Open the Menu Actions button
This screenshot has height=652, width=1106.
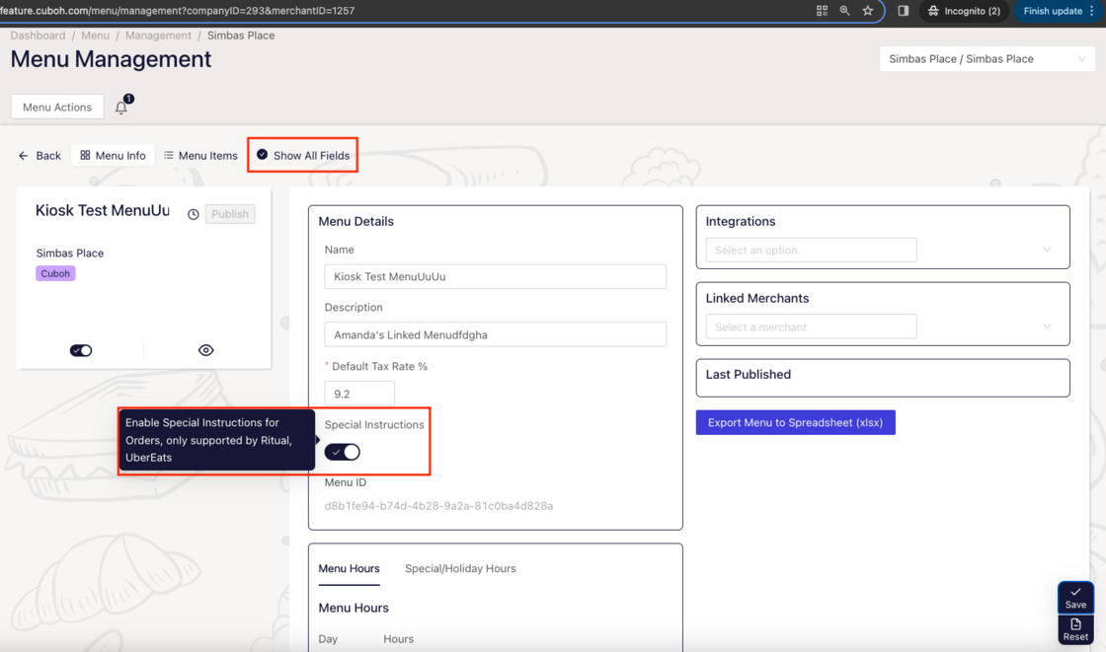point(57,108)
